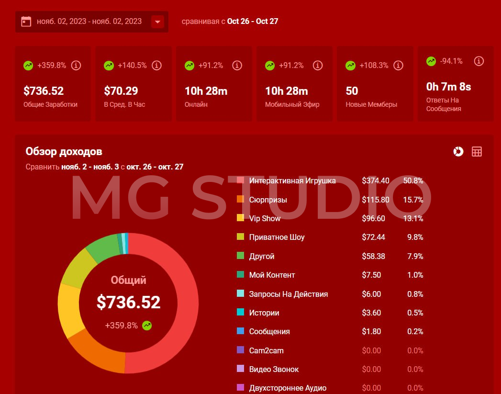Screen dimensions: 501x394
Task: Click info icon on В Сред. В Час card
Action: point(156,66)
